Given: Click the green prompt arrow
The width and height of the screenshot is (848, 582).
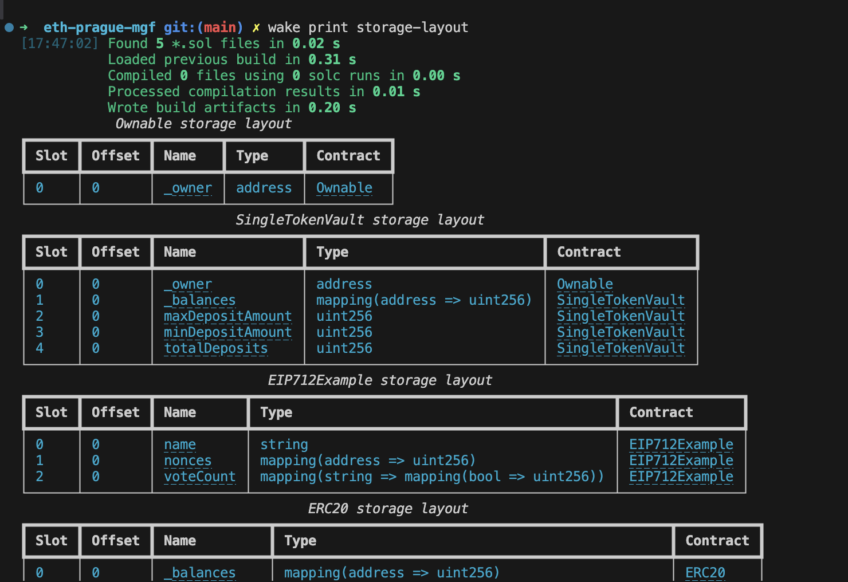Looking at the screenshot, I should pyautogui.click(x=24, y=27).
